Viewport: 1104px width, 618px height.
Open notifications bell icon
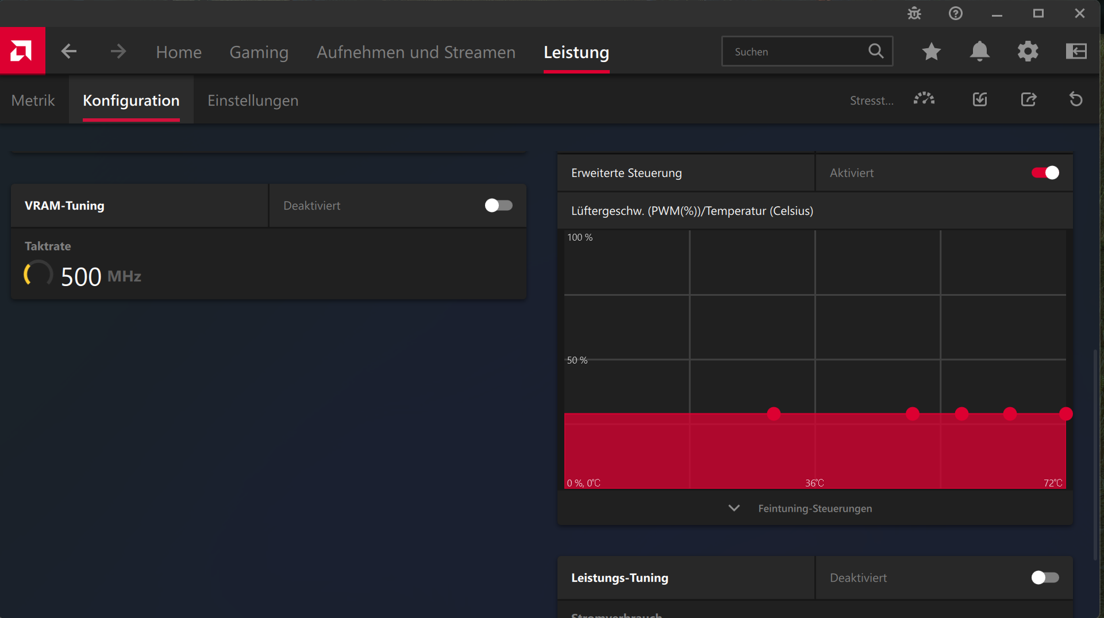coord(980,52)
